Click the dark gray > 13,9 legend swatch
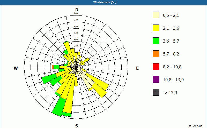Screen dimensions: 207x129 156,92
